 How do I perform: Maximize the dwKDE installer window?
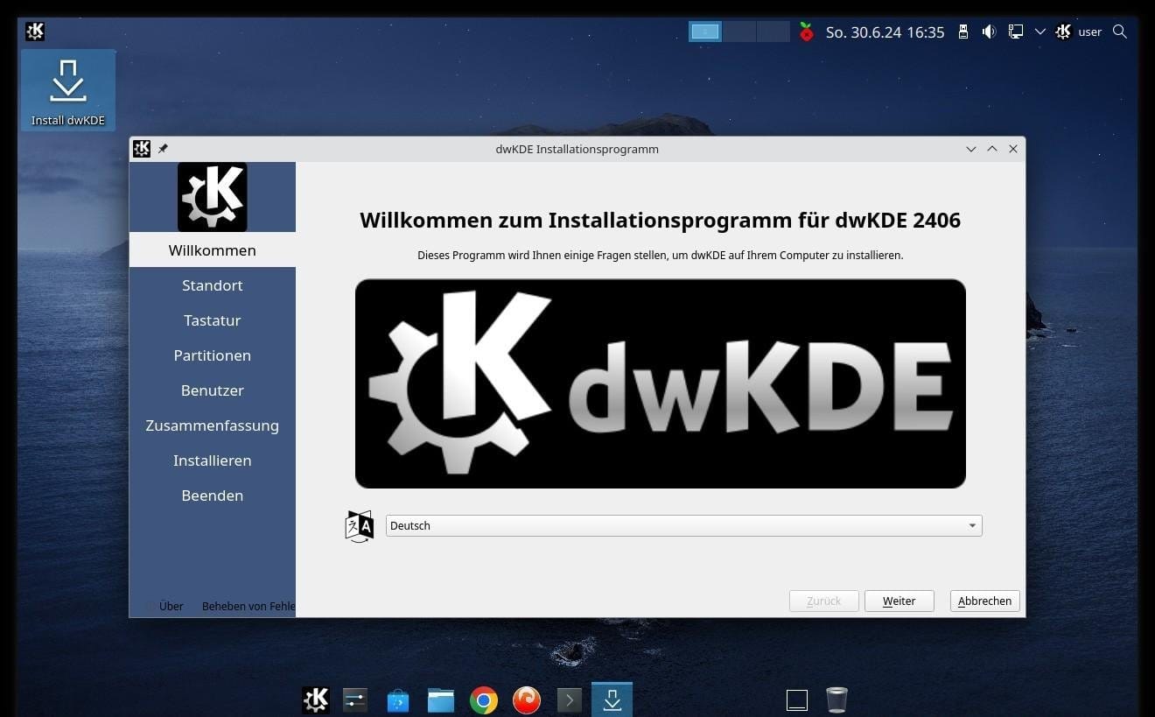pos(992,149)
